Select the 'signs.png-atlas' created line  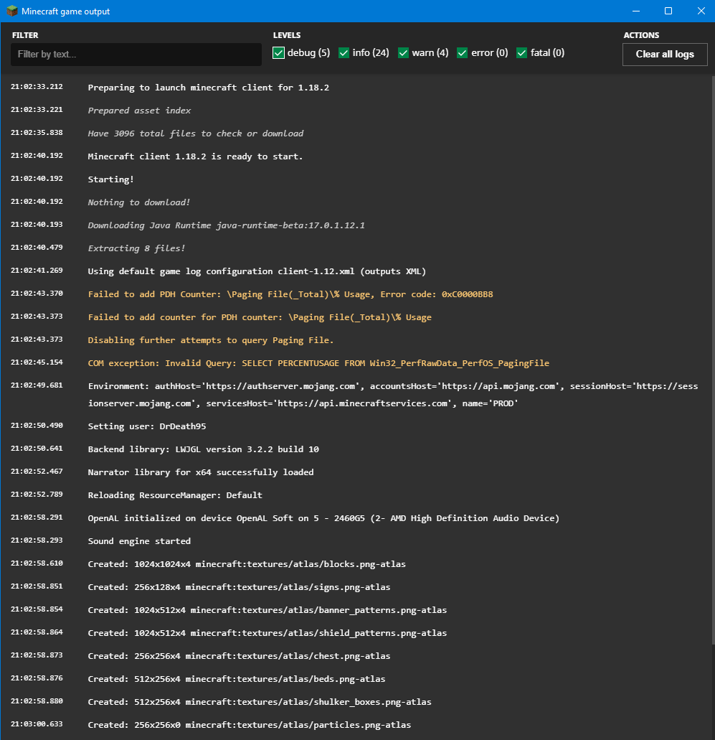[239, 587]
